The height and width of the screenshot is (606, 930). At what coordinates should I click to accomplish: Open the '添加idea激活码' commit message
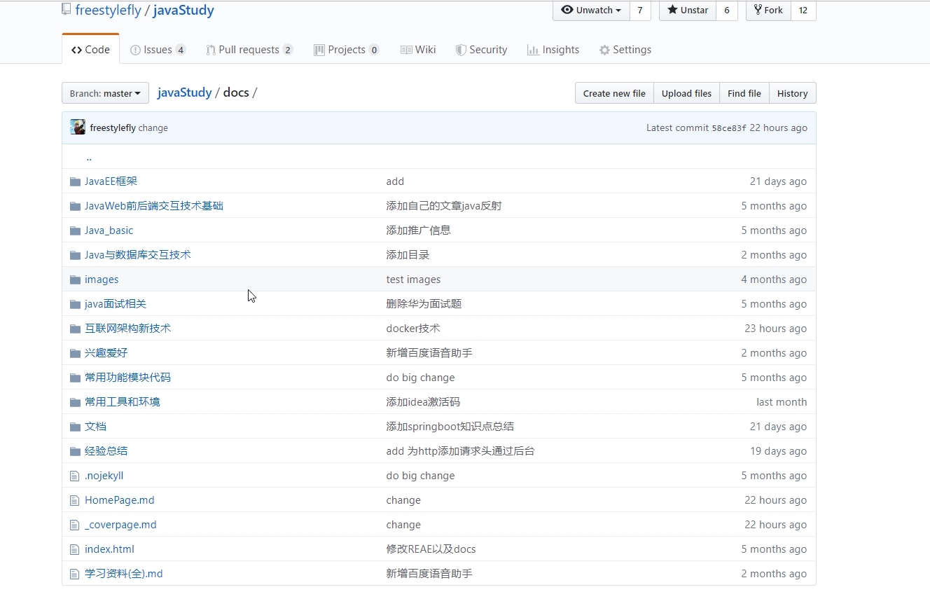[x=423, y=402]
